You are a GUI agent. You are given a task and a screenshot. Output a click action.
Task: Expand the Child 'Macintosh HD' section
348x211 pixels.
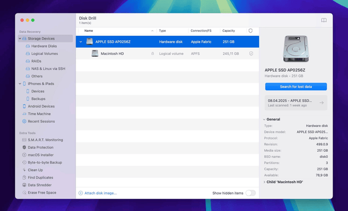pos(264,182)
